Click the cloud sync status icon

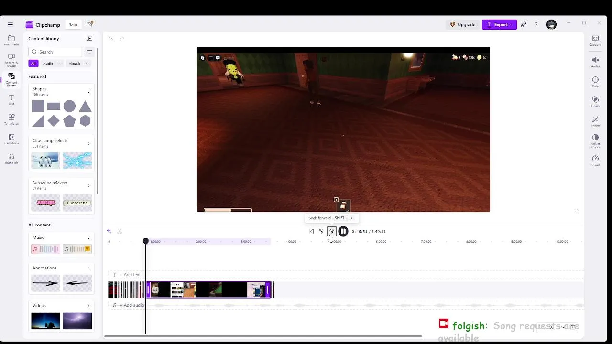[90, 24]
